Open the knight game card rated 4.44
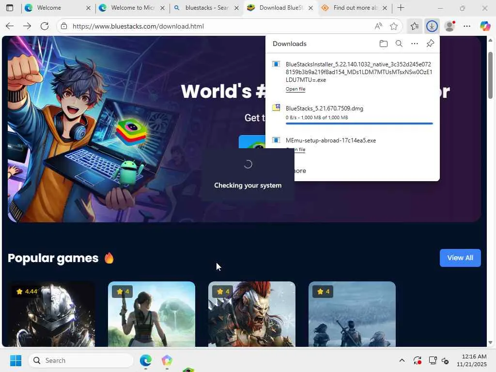496x372 pixels. [51, 314]
